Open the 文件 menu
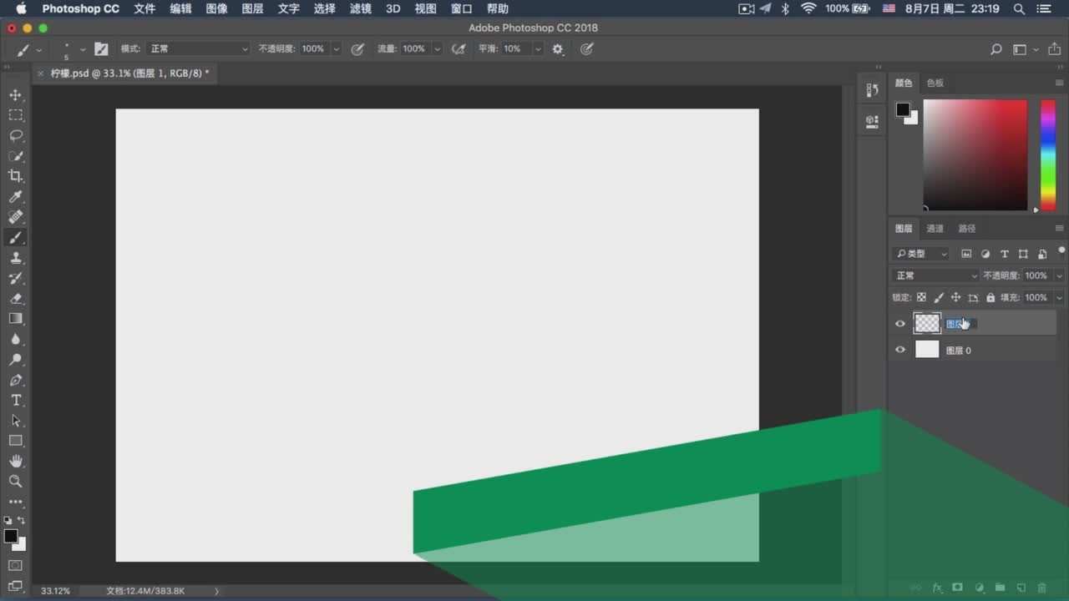Image resolution: width=1069 pixels, height=601 pixels. 144,8
